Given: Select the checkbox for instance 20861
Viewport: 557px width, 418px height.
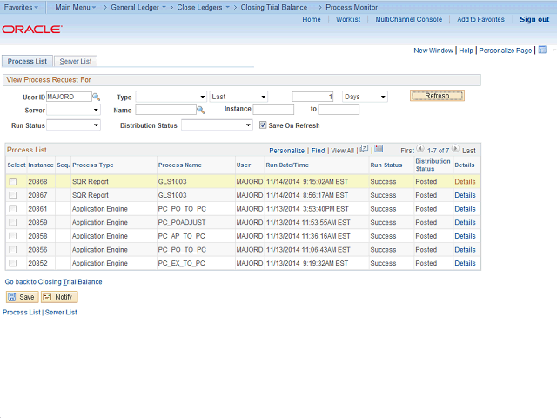Looking at the screenshot, I should (x=12, y=209).
